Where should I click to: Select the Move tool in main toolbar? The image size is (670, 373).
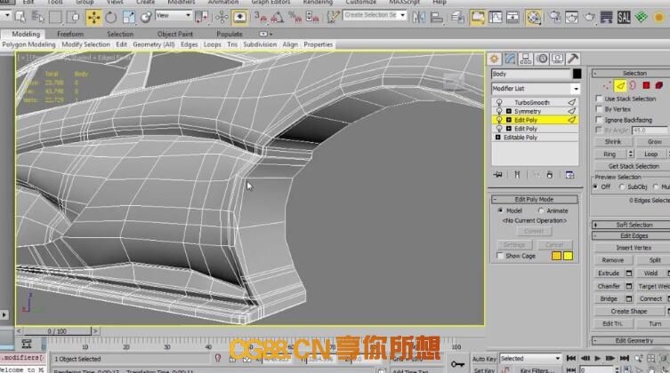(x=93, y=17)
